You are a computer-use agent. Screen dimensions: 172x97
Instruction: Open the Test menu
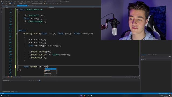(25, 1)
